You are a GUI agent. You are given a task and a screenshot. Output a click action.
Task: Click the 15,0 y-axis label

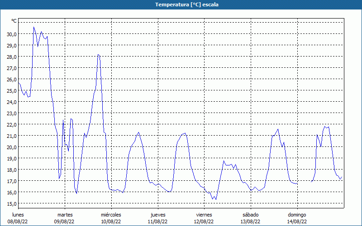coord(12,204)
